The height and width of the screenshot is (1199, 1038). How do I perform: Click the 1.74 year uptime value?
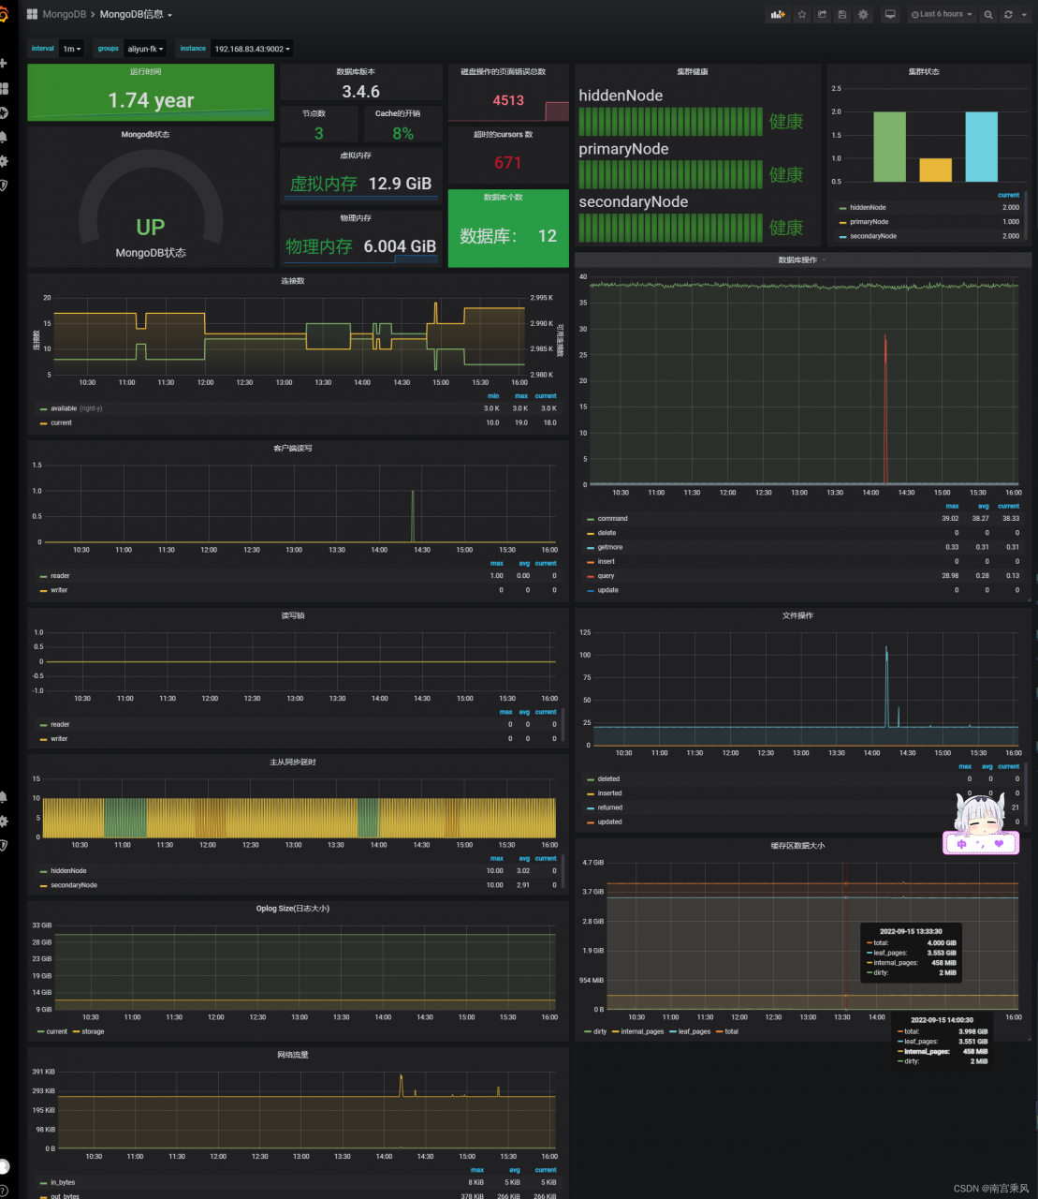pyautogui.click(x=151, y=100)
